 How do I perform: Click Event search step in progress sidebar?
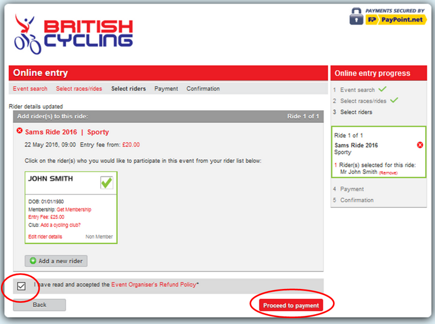(x=357, y=90)
